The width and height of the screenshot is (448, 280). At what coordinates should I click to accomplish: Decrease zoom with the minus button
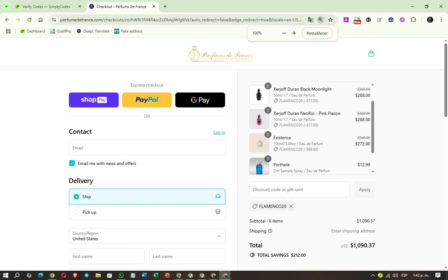(284, 33)
